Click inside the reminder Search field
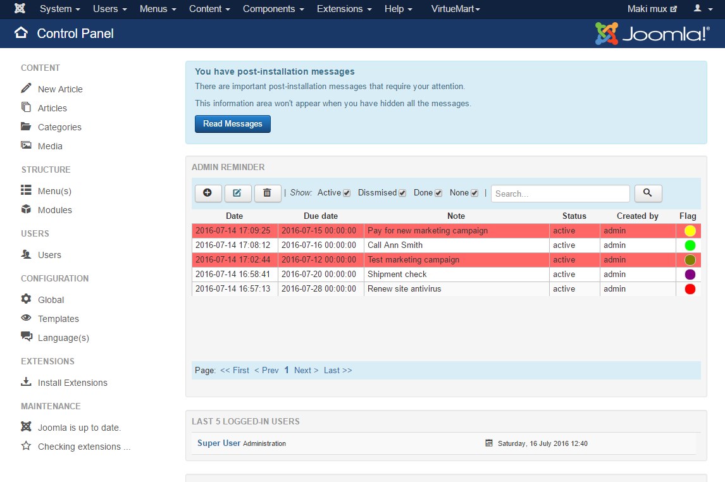Screen dimensions: 725x482 [560, 193]
